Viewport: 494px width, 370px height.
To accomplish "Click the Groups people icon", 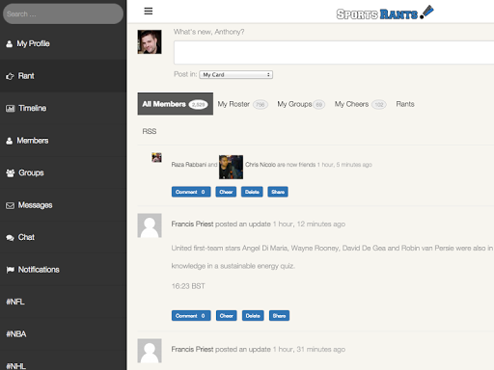I will tap(11, 173).
